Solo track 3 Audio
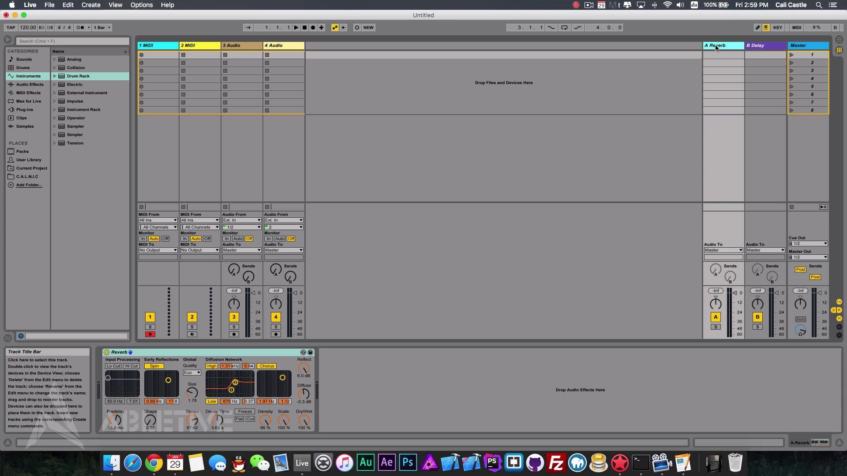The width and height of the screenshot is (847, 476). click(x=234, y=327)
